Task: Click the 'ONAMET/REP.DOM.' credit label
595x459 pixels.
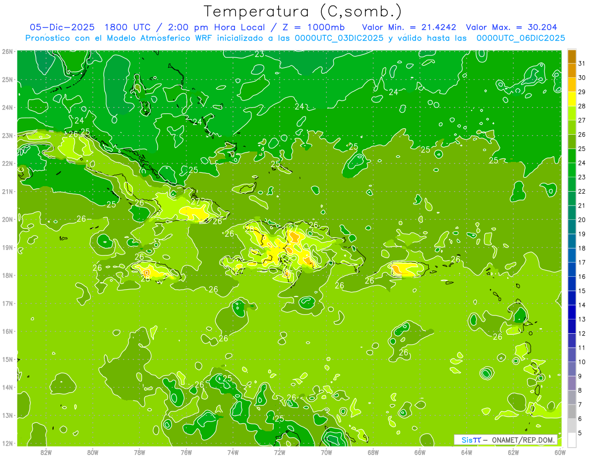Action: pos(524,440)
